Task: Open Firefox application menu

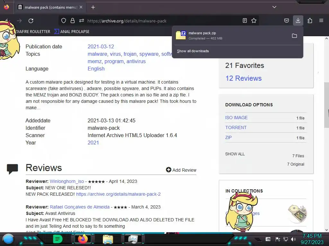Action: [321, 20]
